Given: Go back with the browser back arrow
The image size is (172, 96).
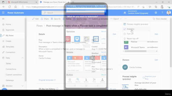Looking at the screenshot, I should [x=4, y=7].
